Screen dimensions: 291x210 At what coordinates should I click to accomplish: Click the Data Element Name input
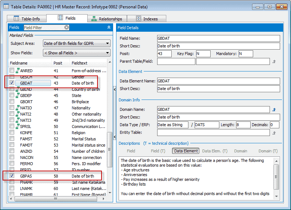point(219,81)
